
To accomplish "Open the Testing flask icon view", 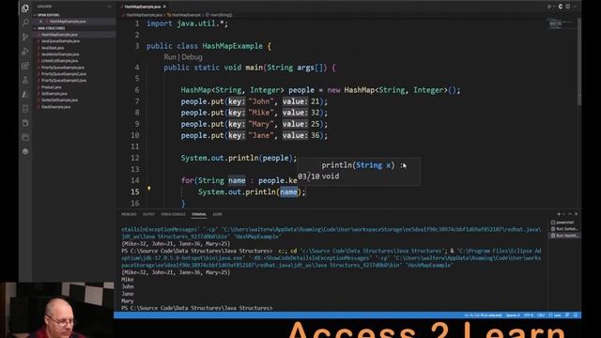I will (25, 80).
